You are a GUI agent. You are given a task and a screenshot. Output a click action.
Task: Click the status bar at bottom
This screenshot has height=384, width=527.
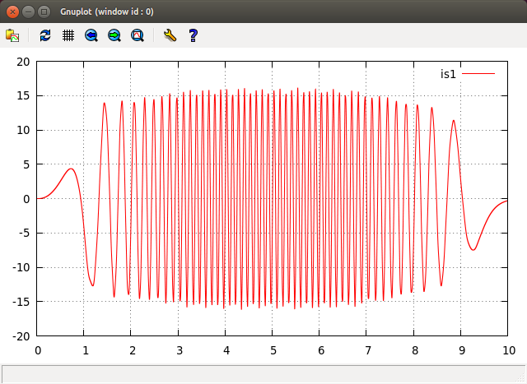(263, 374)
